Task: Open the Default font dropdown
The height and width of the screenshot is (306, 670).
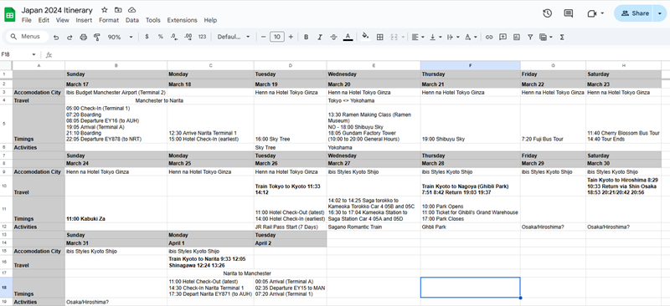Action: [x=234, y=37]
